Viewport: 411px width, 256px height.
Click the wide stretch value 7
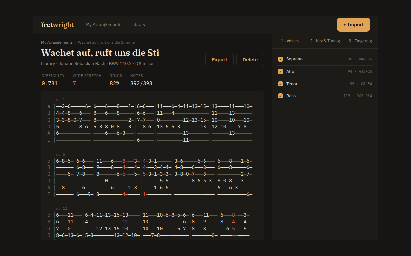74,83
